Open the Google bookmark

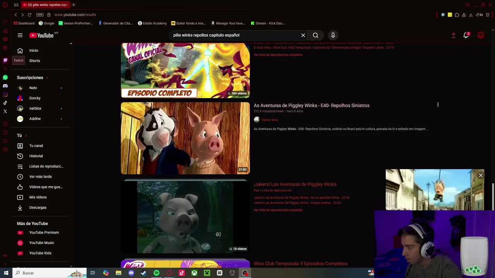[x=46, y=23]
